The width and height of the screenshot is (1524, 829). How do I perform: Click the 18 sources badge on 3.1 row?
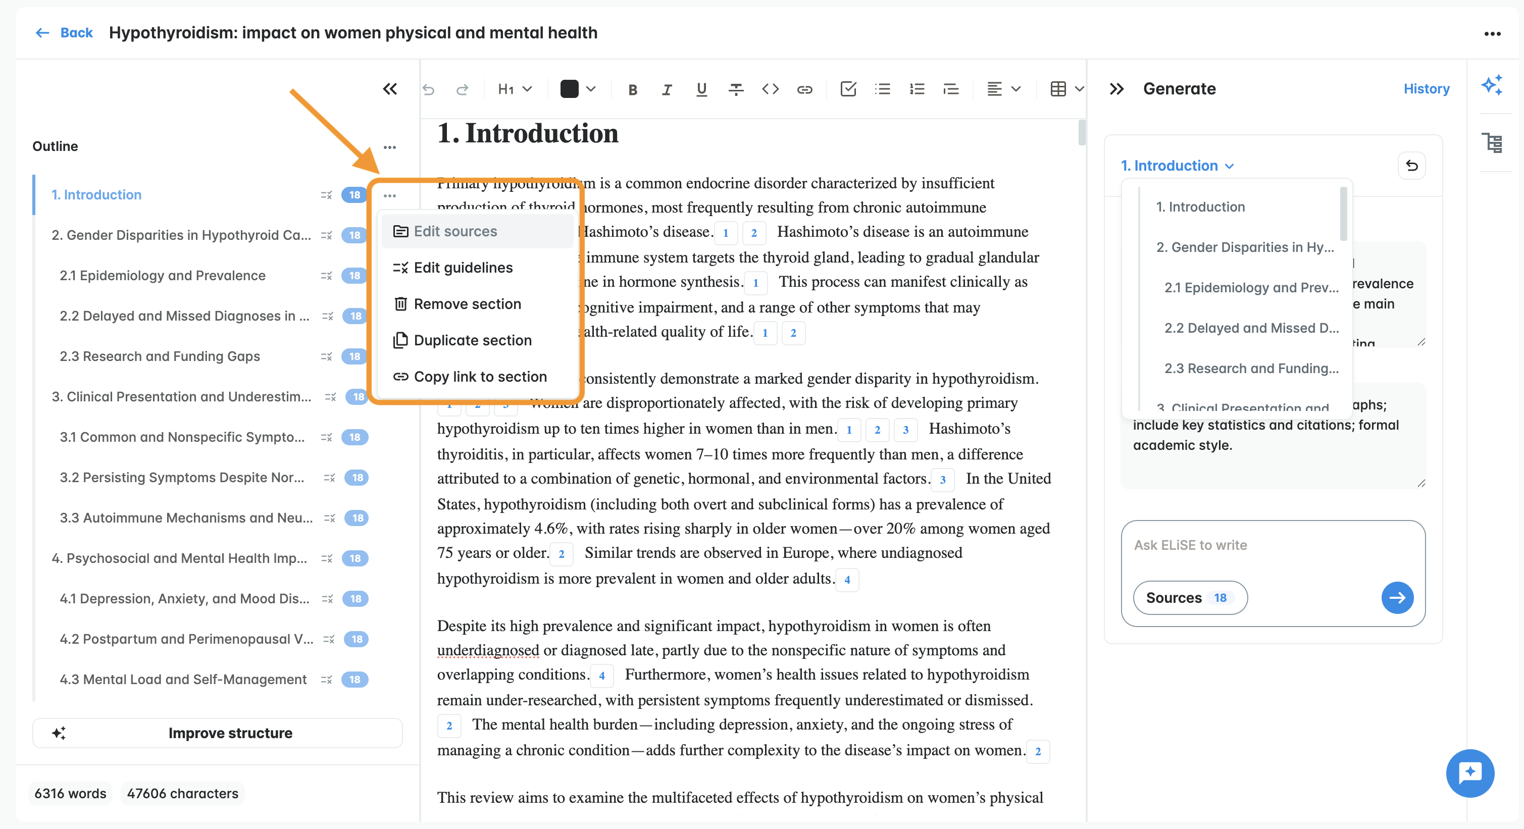tap(354, 438)
